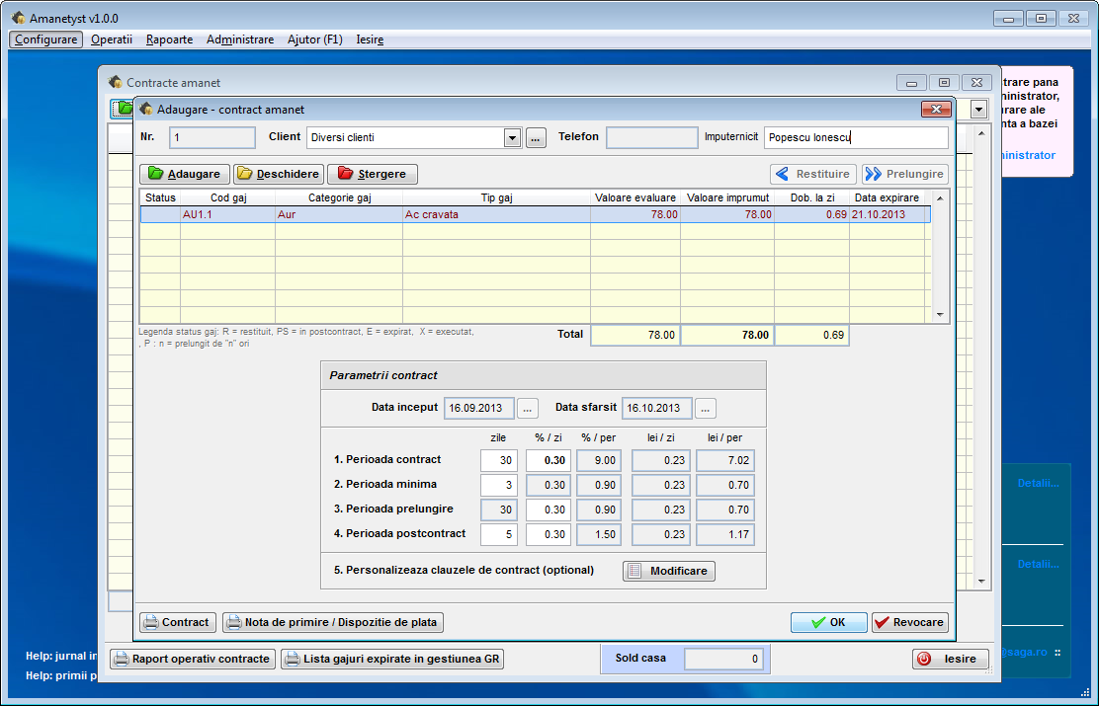The height and width of the screenshot is (706, 1099).
Task: Click the Imputernicit text field
Action: (x=855, y=138)
